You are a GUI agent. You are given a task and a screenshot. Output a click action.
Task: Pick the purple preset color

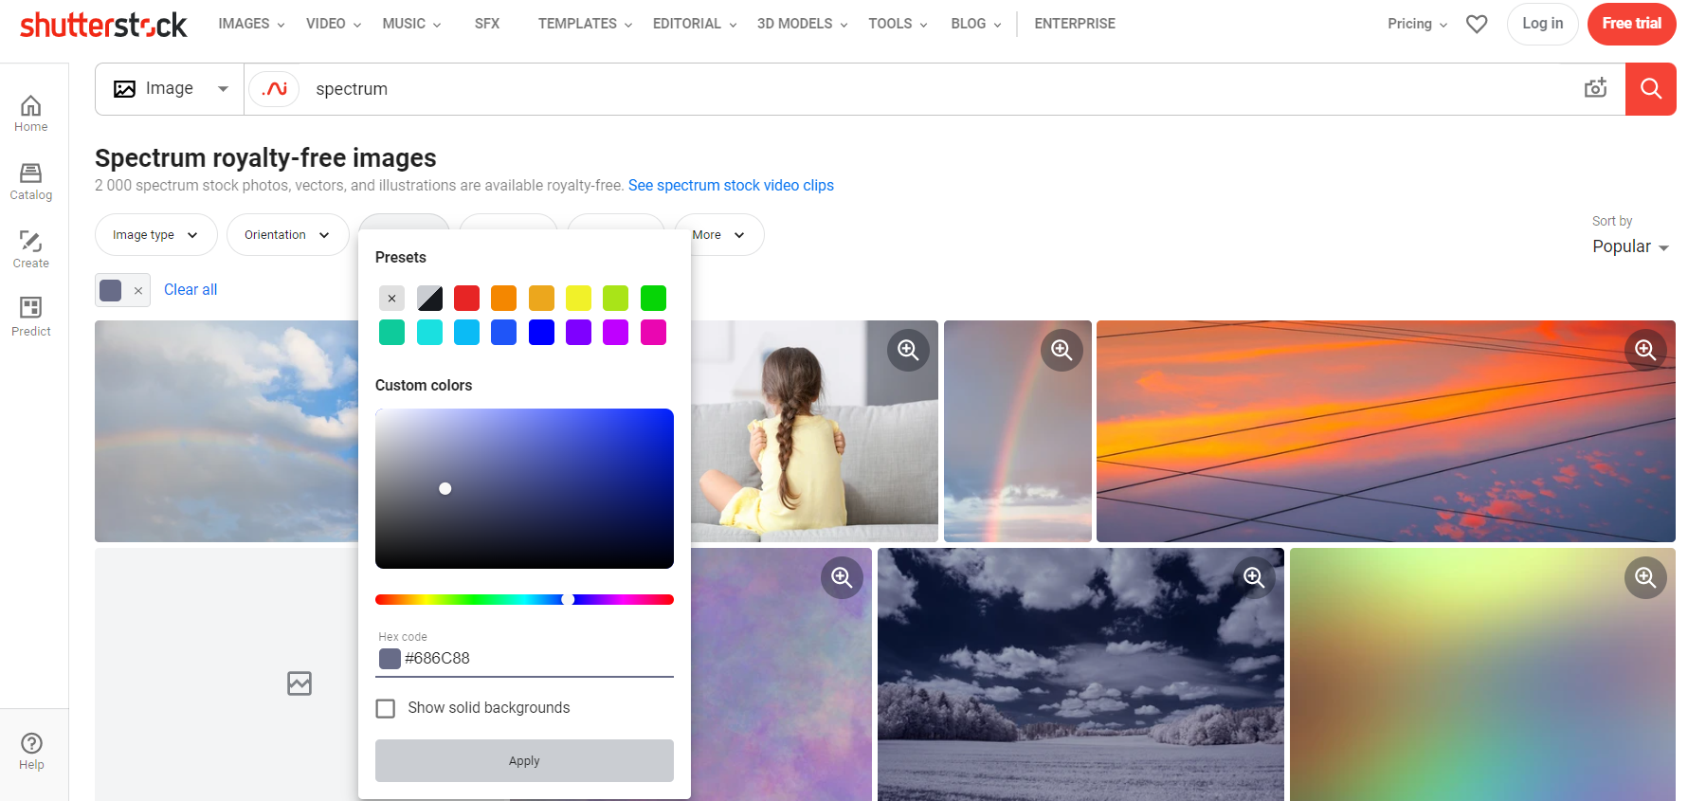point(579,333)
